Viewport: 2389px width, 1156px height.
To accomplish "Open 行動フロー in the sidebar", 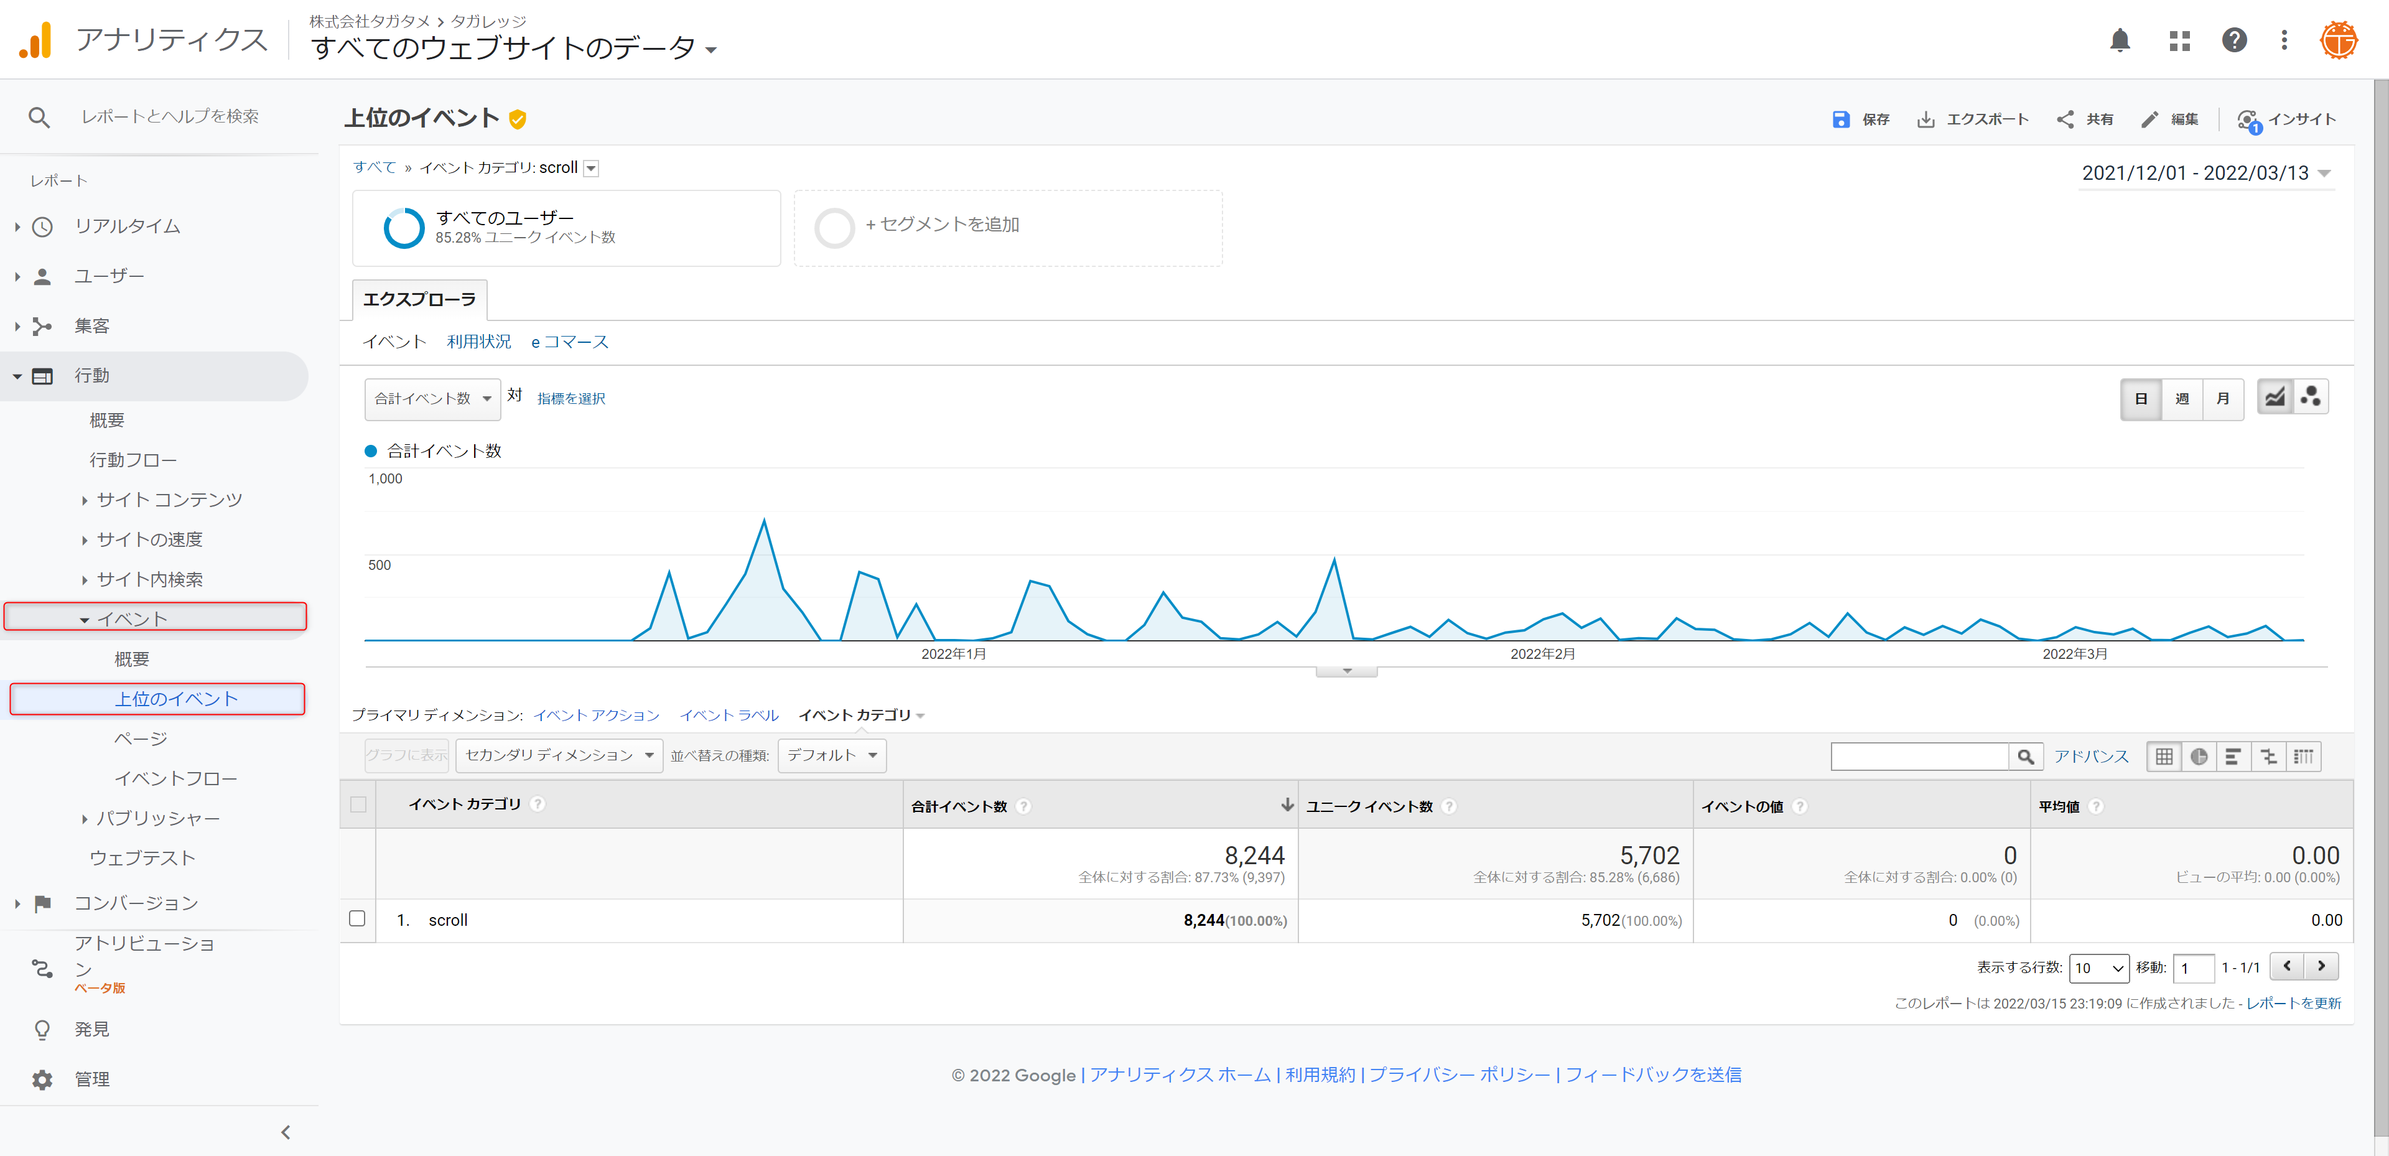I will coord(133,460).
